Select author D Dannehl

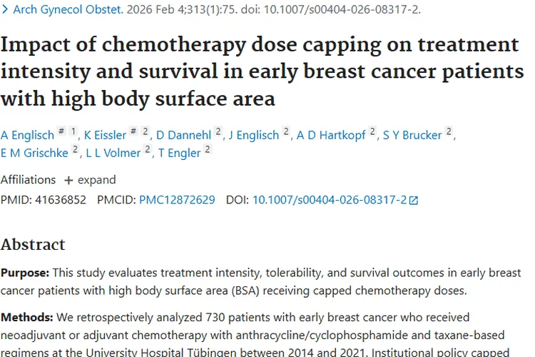coord(184,135)
